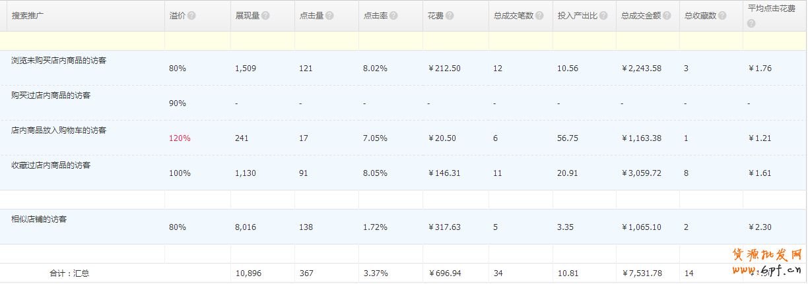Click the red 120% premium value

(x=180, y=138)
